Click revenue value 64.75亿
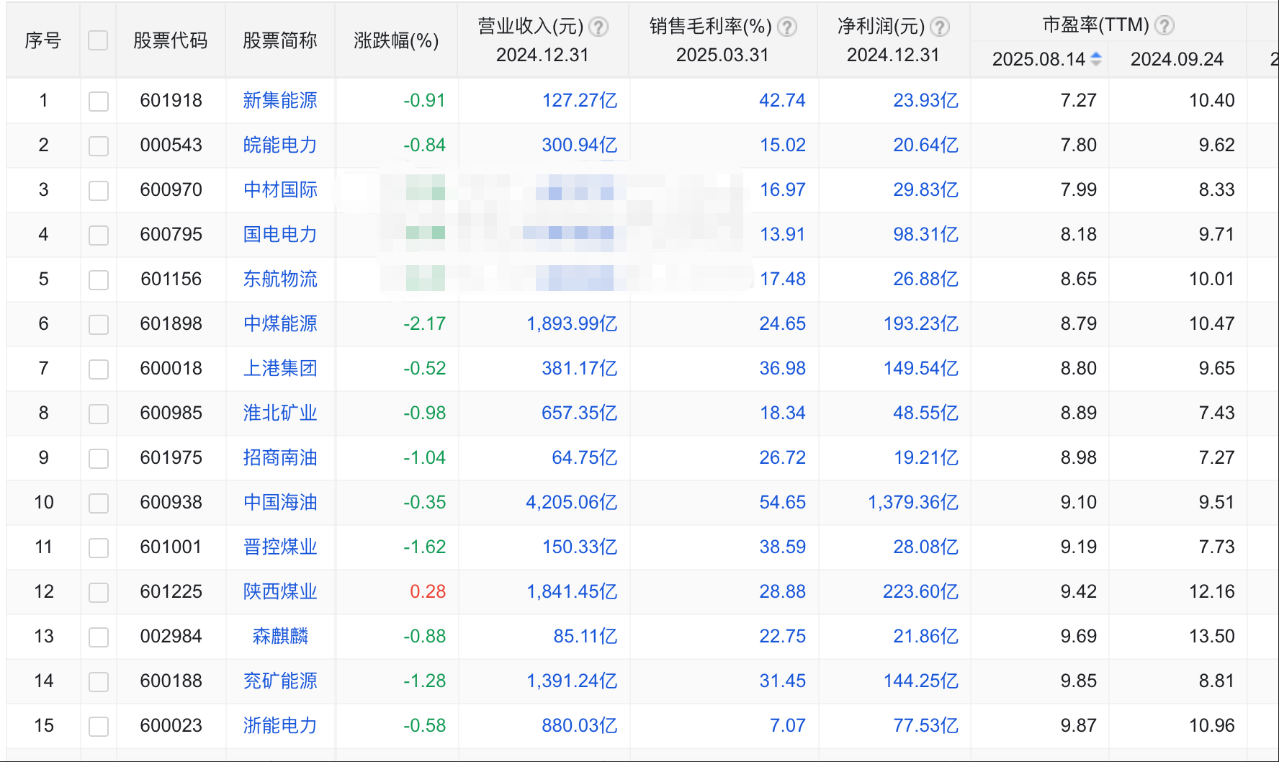This screenshot has height=762, width=1279. (x=585, y=457)
